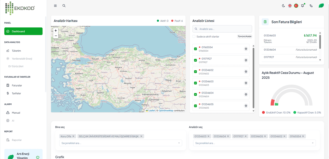Remove the 01334603 analyzer tag
The width and height of the screenshot is (329, 159).
tap(208, 136)
